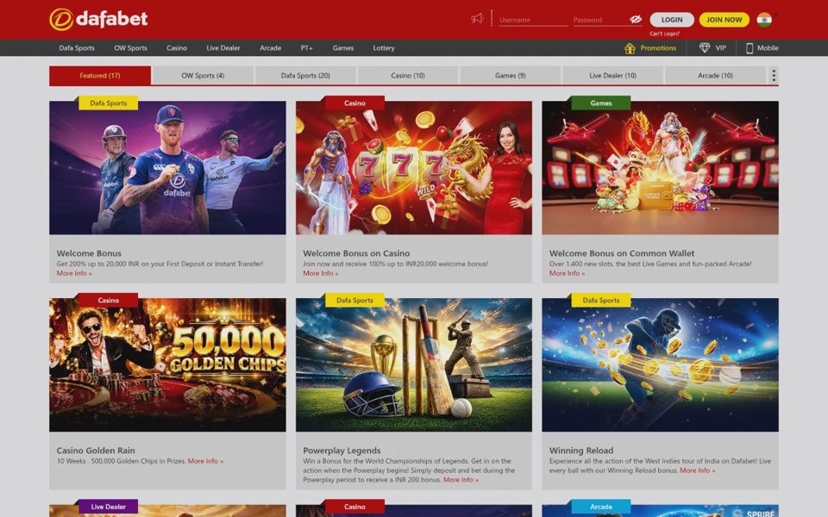The height and width of the screenshot is (517, 828).
Task: Click the LOGIN button
Action: [672, 20]
